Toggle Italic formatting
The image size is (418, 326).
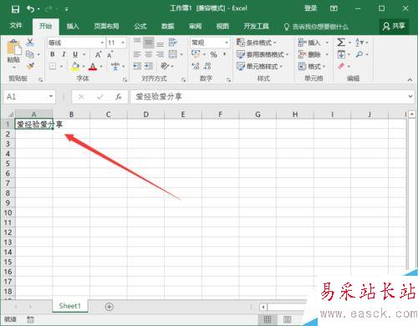click(x=64, y=54)
